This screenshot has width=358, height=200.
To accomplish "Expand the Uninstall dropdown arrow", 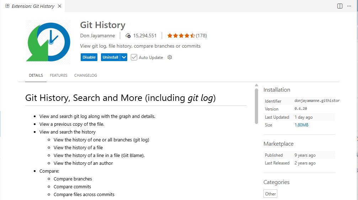I will coord(124,57).
